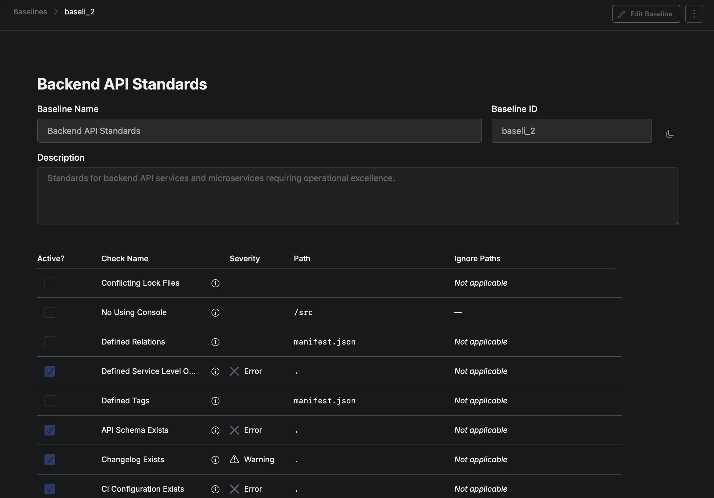This screenshot has height=498, width=714.
Task: Enable the Conflicting Lock Files check
Action: (50, 283)
